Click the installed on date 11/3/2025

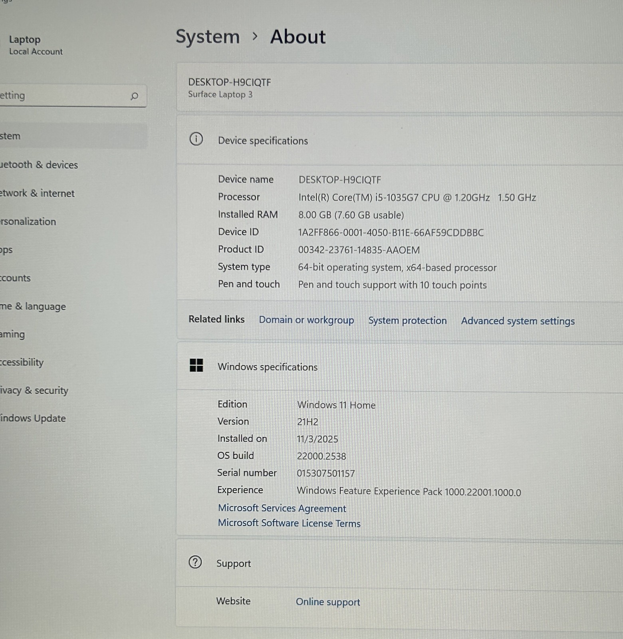pyautogui.click(x=317, y=439)
